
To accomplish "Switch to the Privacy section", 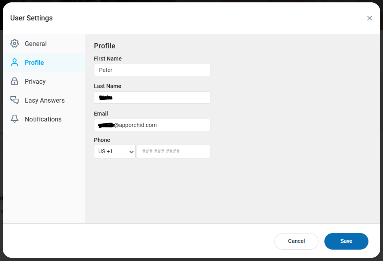I will coord(35,81).
